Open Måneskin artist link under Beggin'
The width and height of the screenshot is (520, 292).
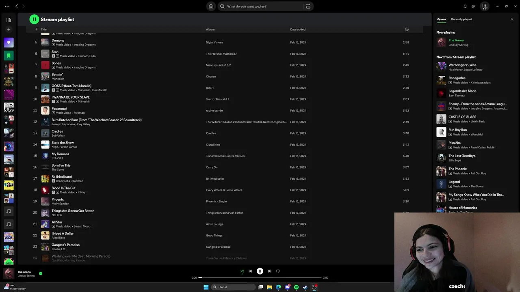coord(58,79)
